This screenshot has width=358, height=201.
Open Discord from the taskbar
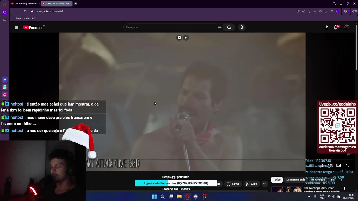tap(196, 197)
